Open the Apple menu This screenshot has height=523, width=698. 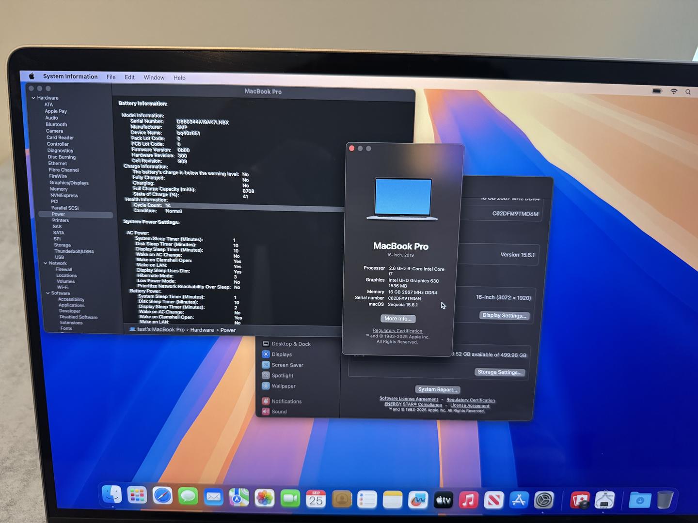tap(32, 76)
